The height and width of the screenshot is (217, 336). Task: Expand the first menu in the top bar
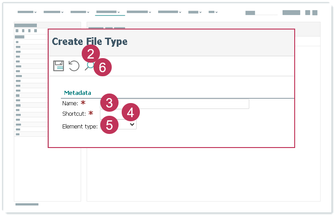coord(27,12)
